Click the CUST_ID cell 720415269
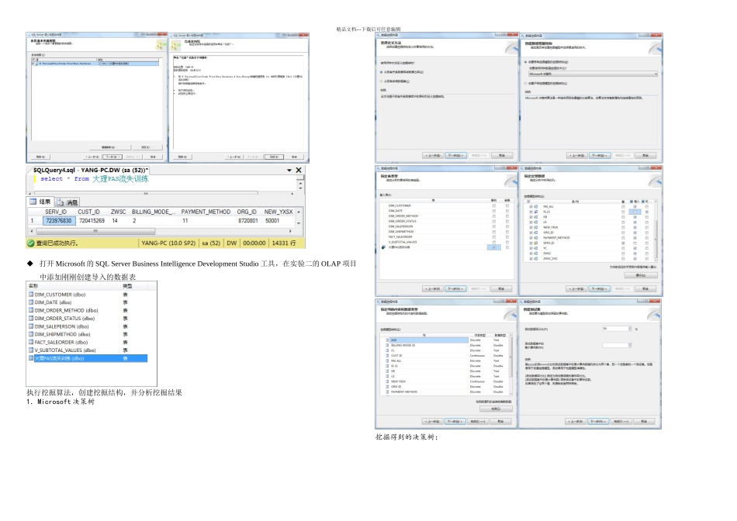 92,221
